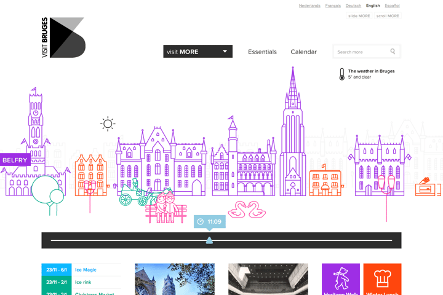Open the Christmas Market event
This screenshot has width=443, height=295.
(94, 293)
